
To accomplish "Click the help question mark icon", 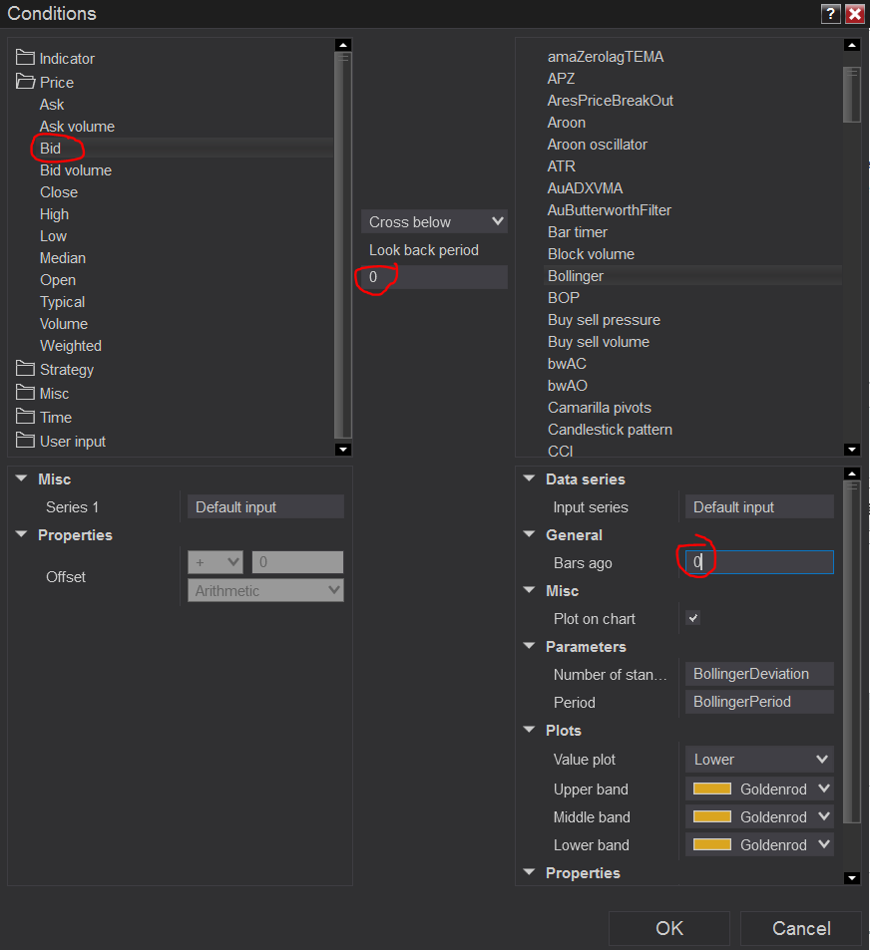I will tap(830, 14).
